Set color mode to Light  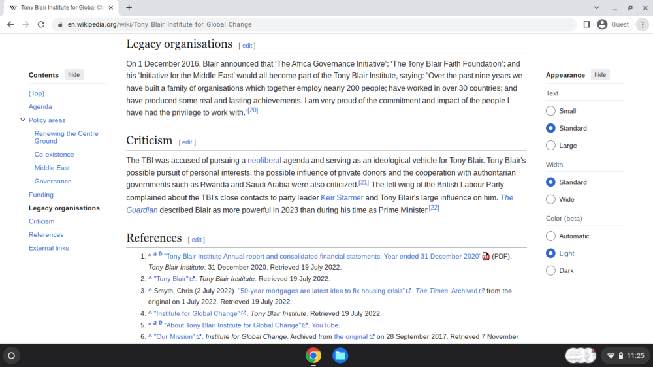[x=550, y=253]
